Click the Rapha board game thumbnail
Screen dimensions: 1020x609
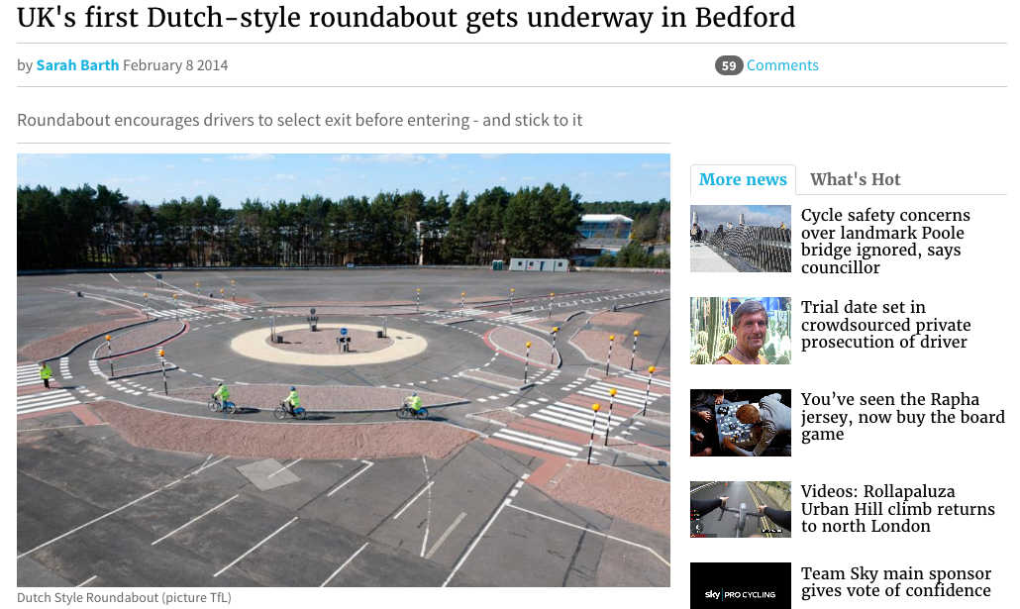click(741, 423)
